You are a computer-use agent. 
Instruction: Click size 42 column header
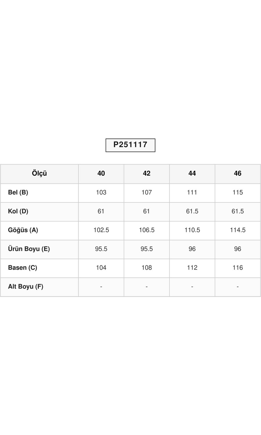tap(146, 174)
